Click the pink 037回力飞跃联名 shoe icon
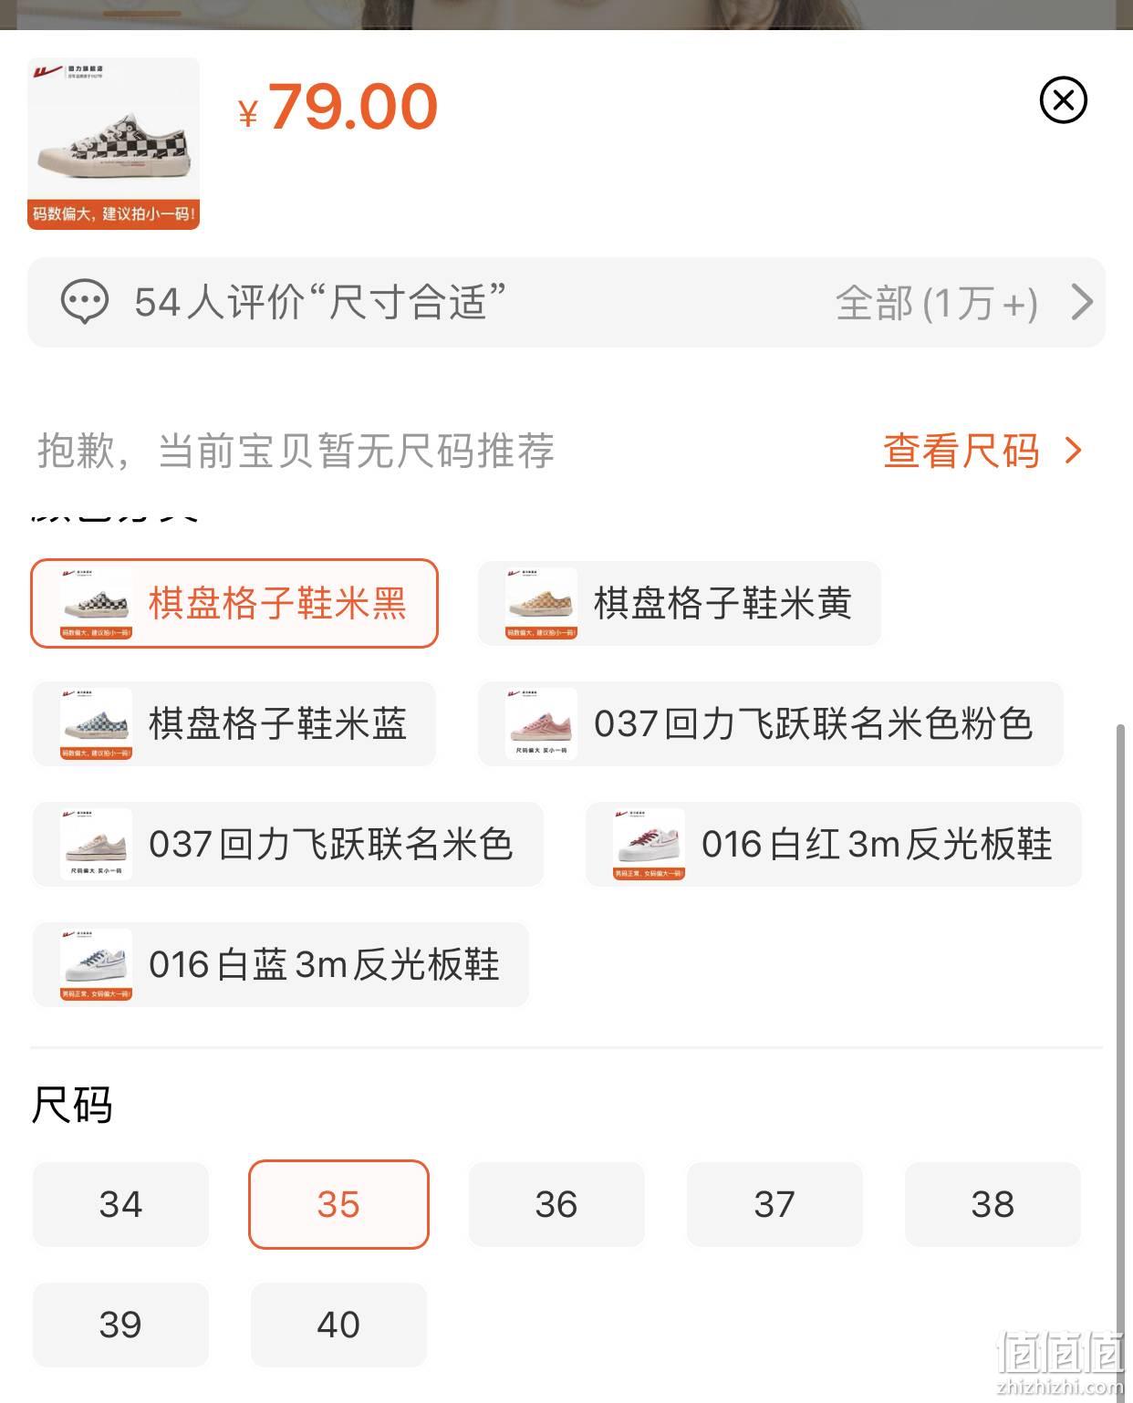Image resolution: width=1133 pixels, height=1403 pixels. click(x=542, y=723)
